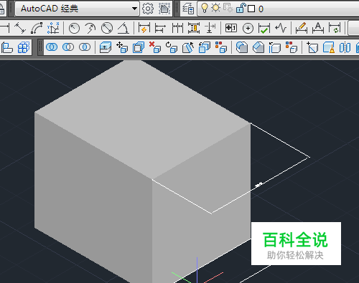Select the Delete Faces tool
The height and width of the screenshot is (283, 359).
coord(155,47)
